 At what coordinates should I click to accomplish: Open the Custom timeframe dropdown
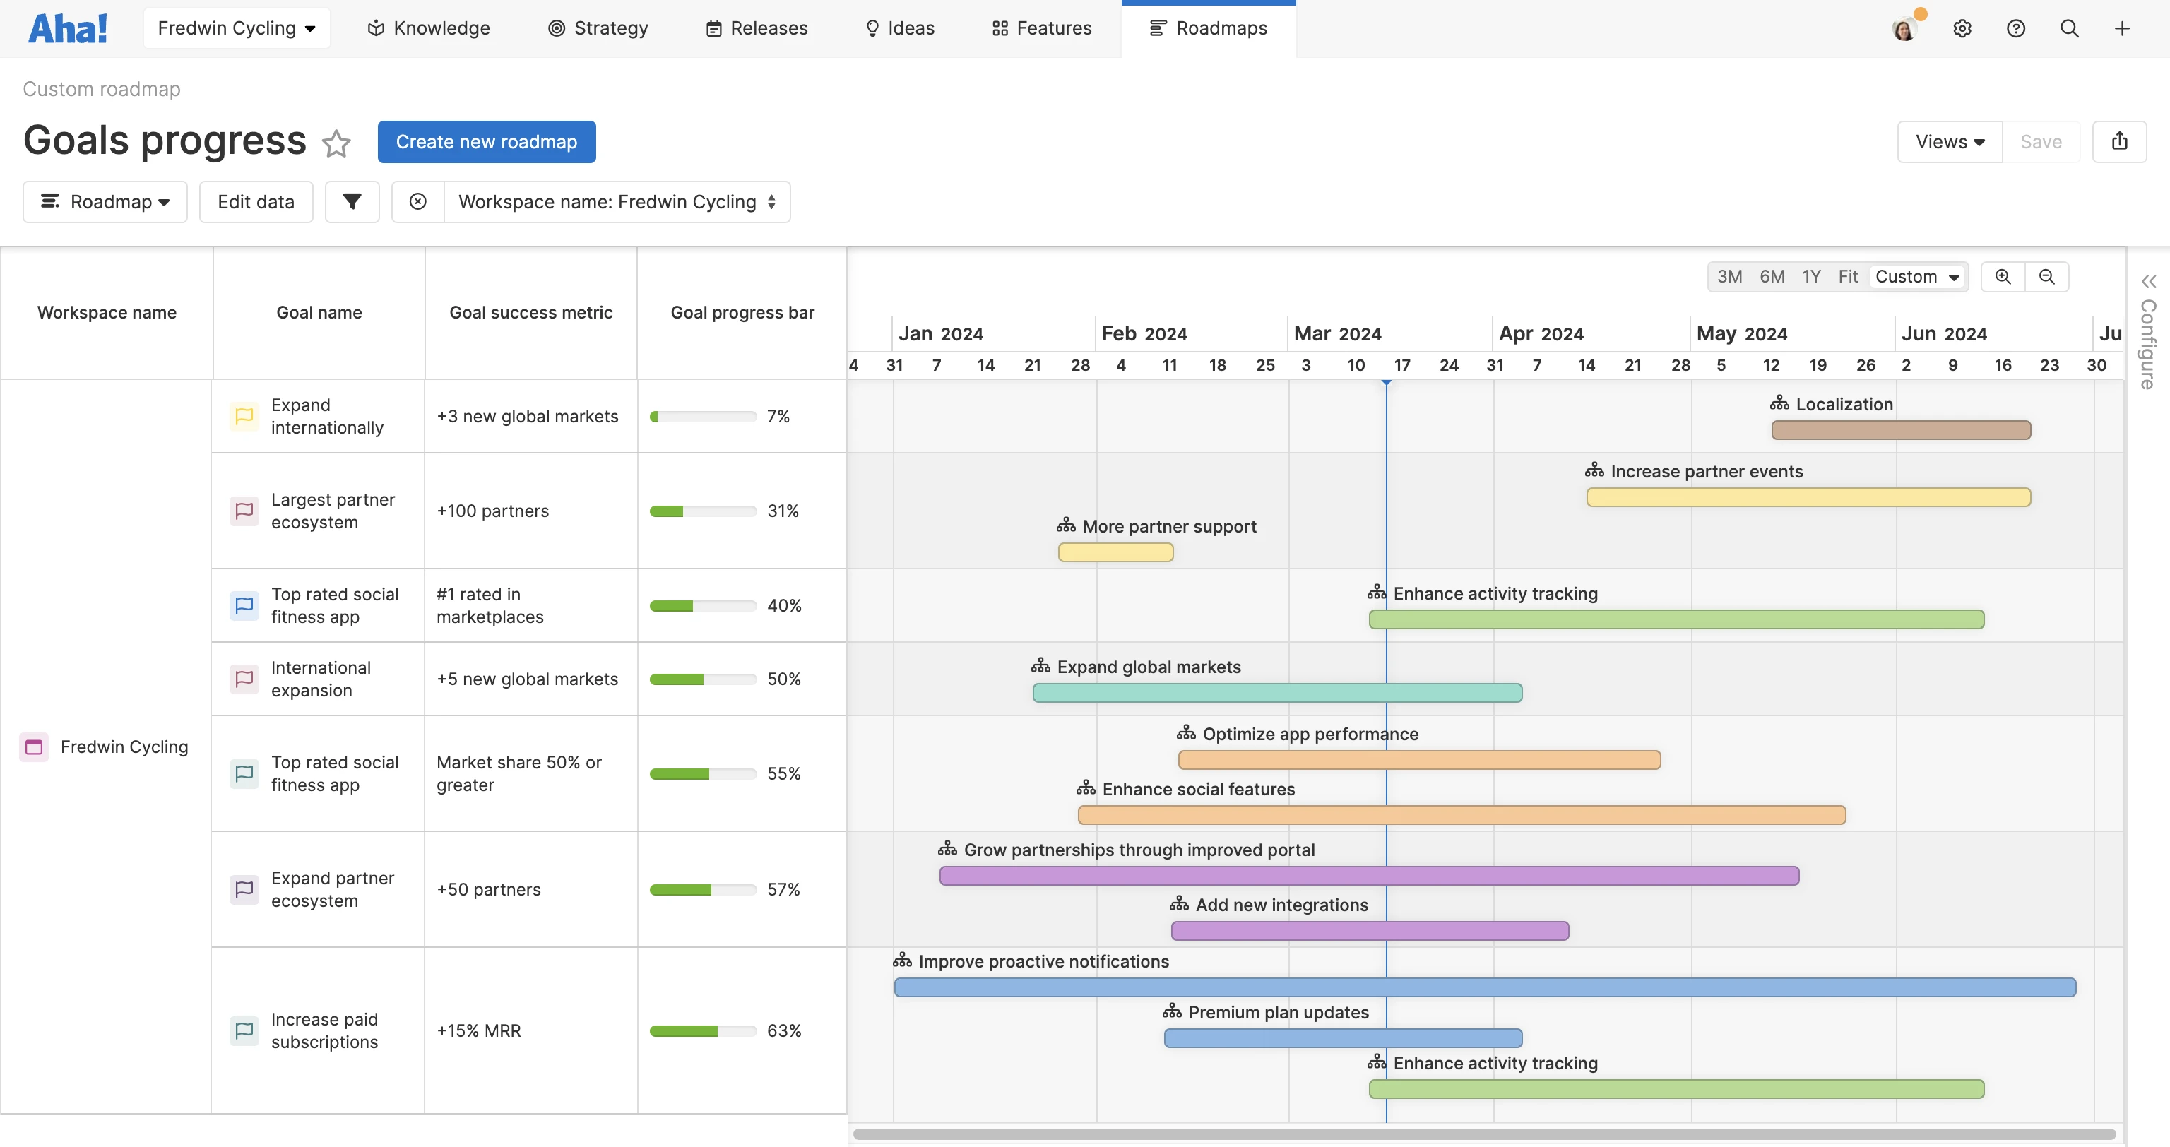pyautogui.click(x=1918, y=276)
